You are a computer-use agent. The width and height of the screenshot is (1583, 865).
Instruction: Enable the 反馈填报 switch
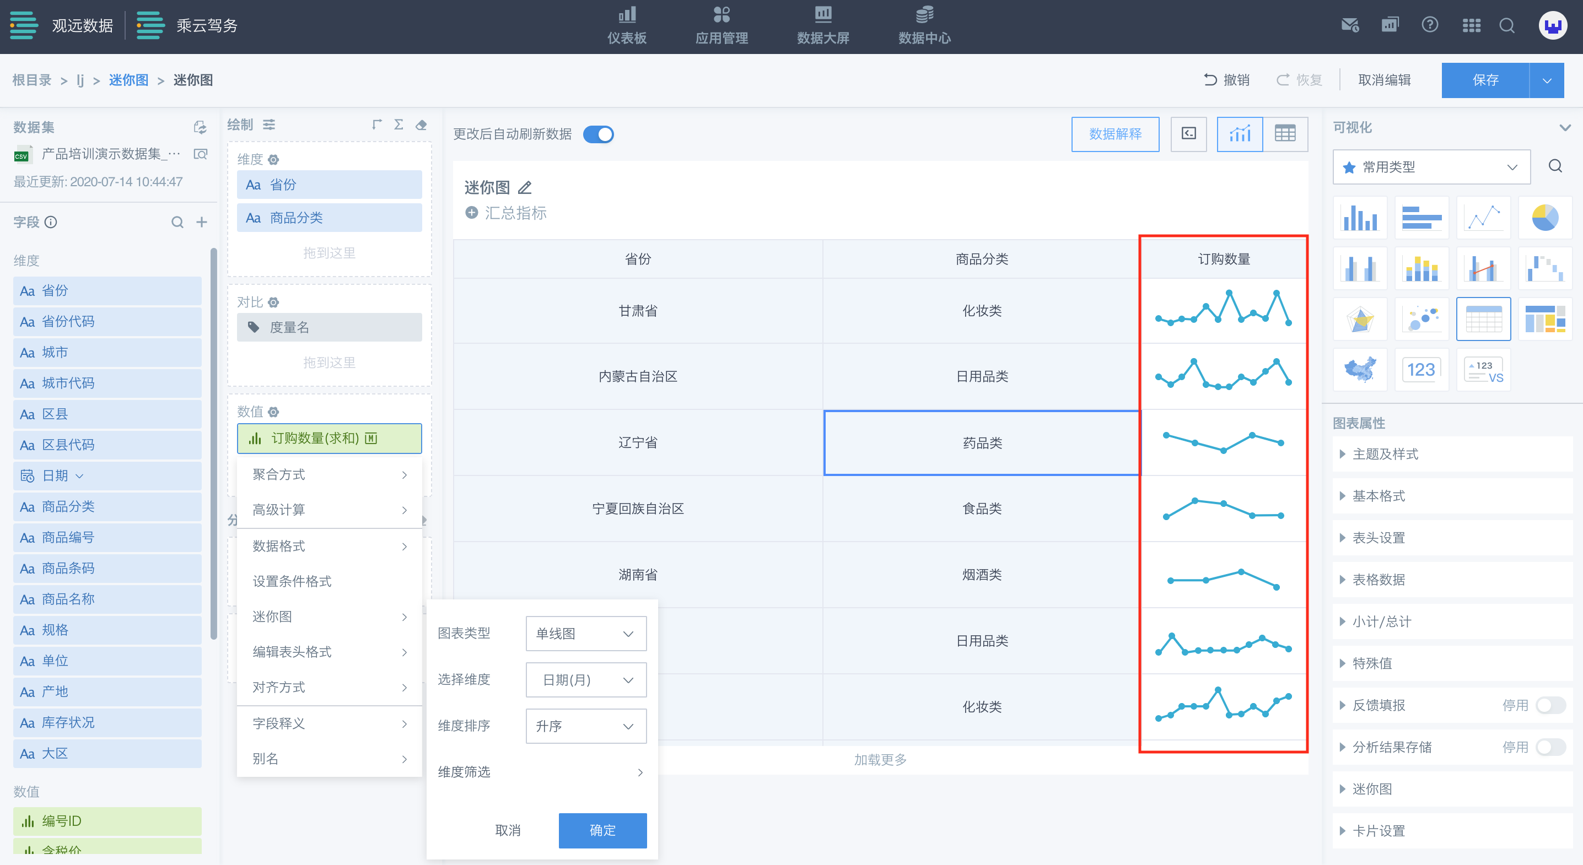pyautogui.click(x=1550, y=705)
